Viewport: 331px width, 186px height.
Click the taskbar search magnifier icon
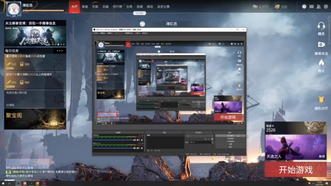click(x=9, y=184)
